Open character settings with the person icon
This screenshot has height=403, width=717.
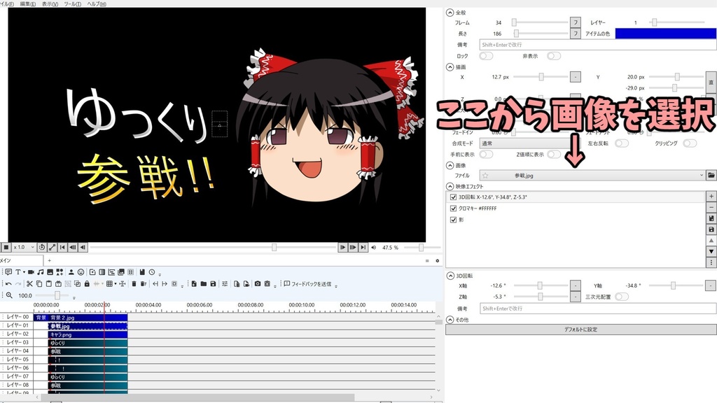(x=71, y=272)
